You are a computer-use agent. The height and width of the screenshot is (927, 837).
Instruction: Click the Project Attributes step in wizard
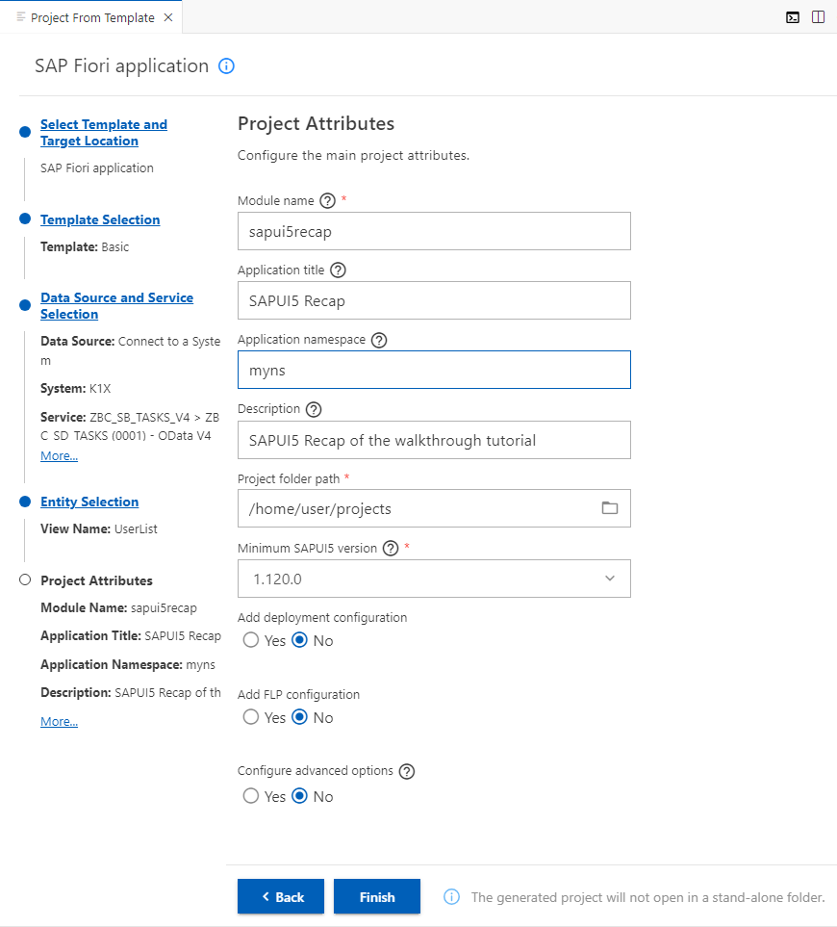[x=96, y=580]
